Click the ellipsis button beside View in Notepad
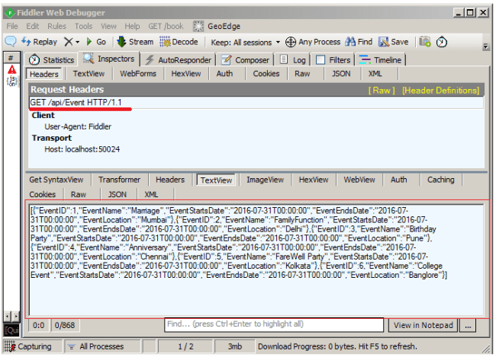The height and width of the screenshot is (357, 496). 469,325
